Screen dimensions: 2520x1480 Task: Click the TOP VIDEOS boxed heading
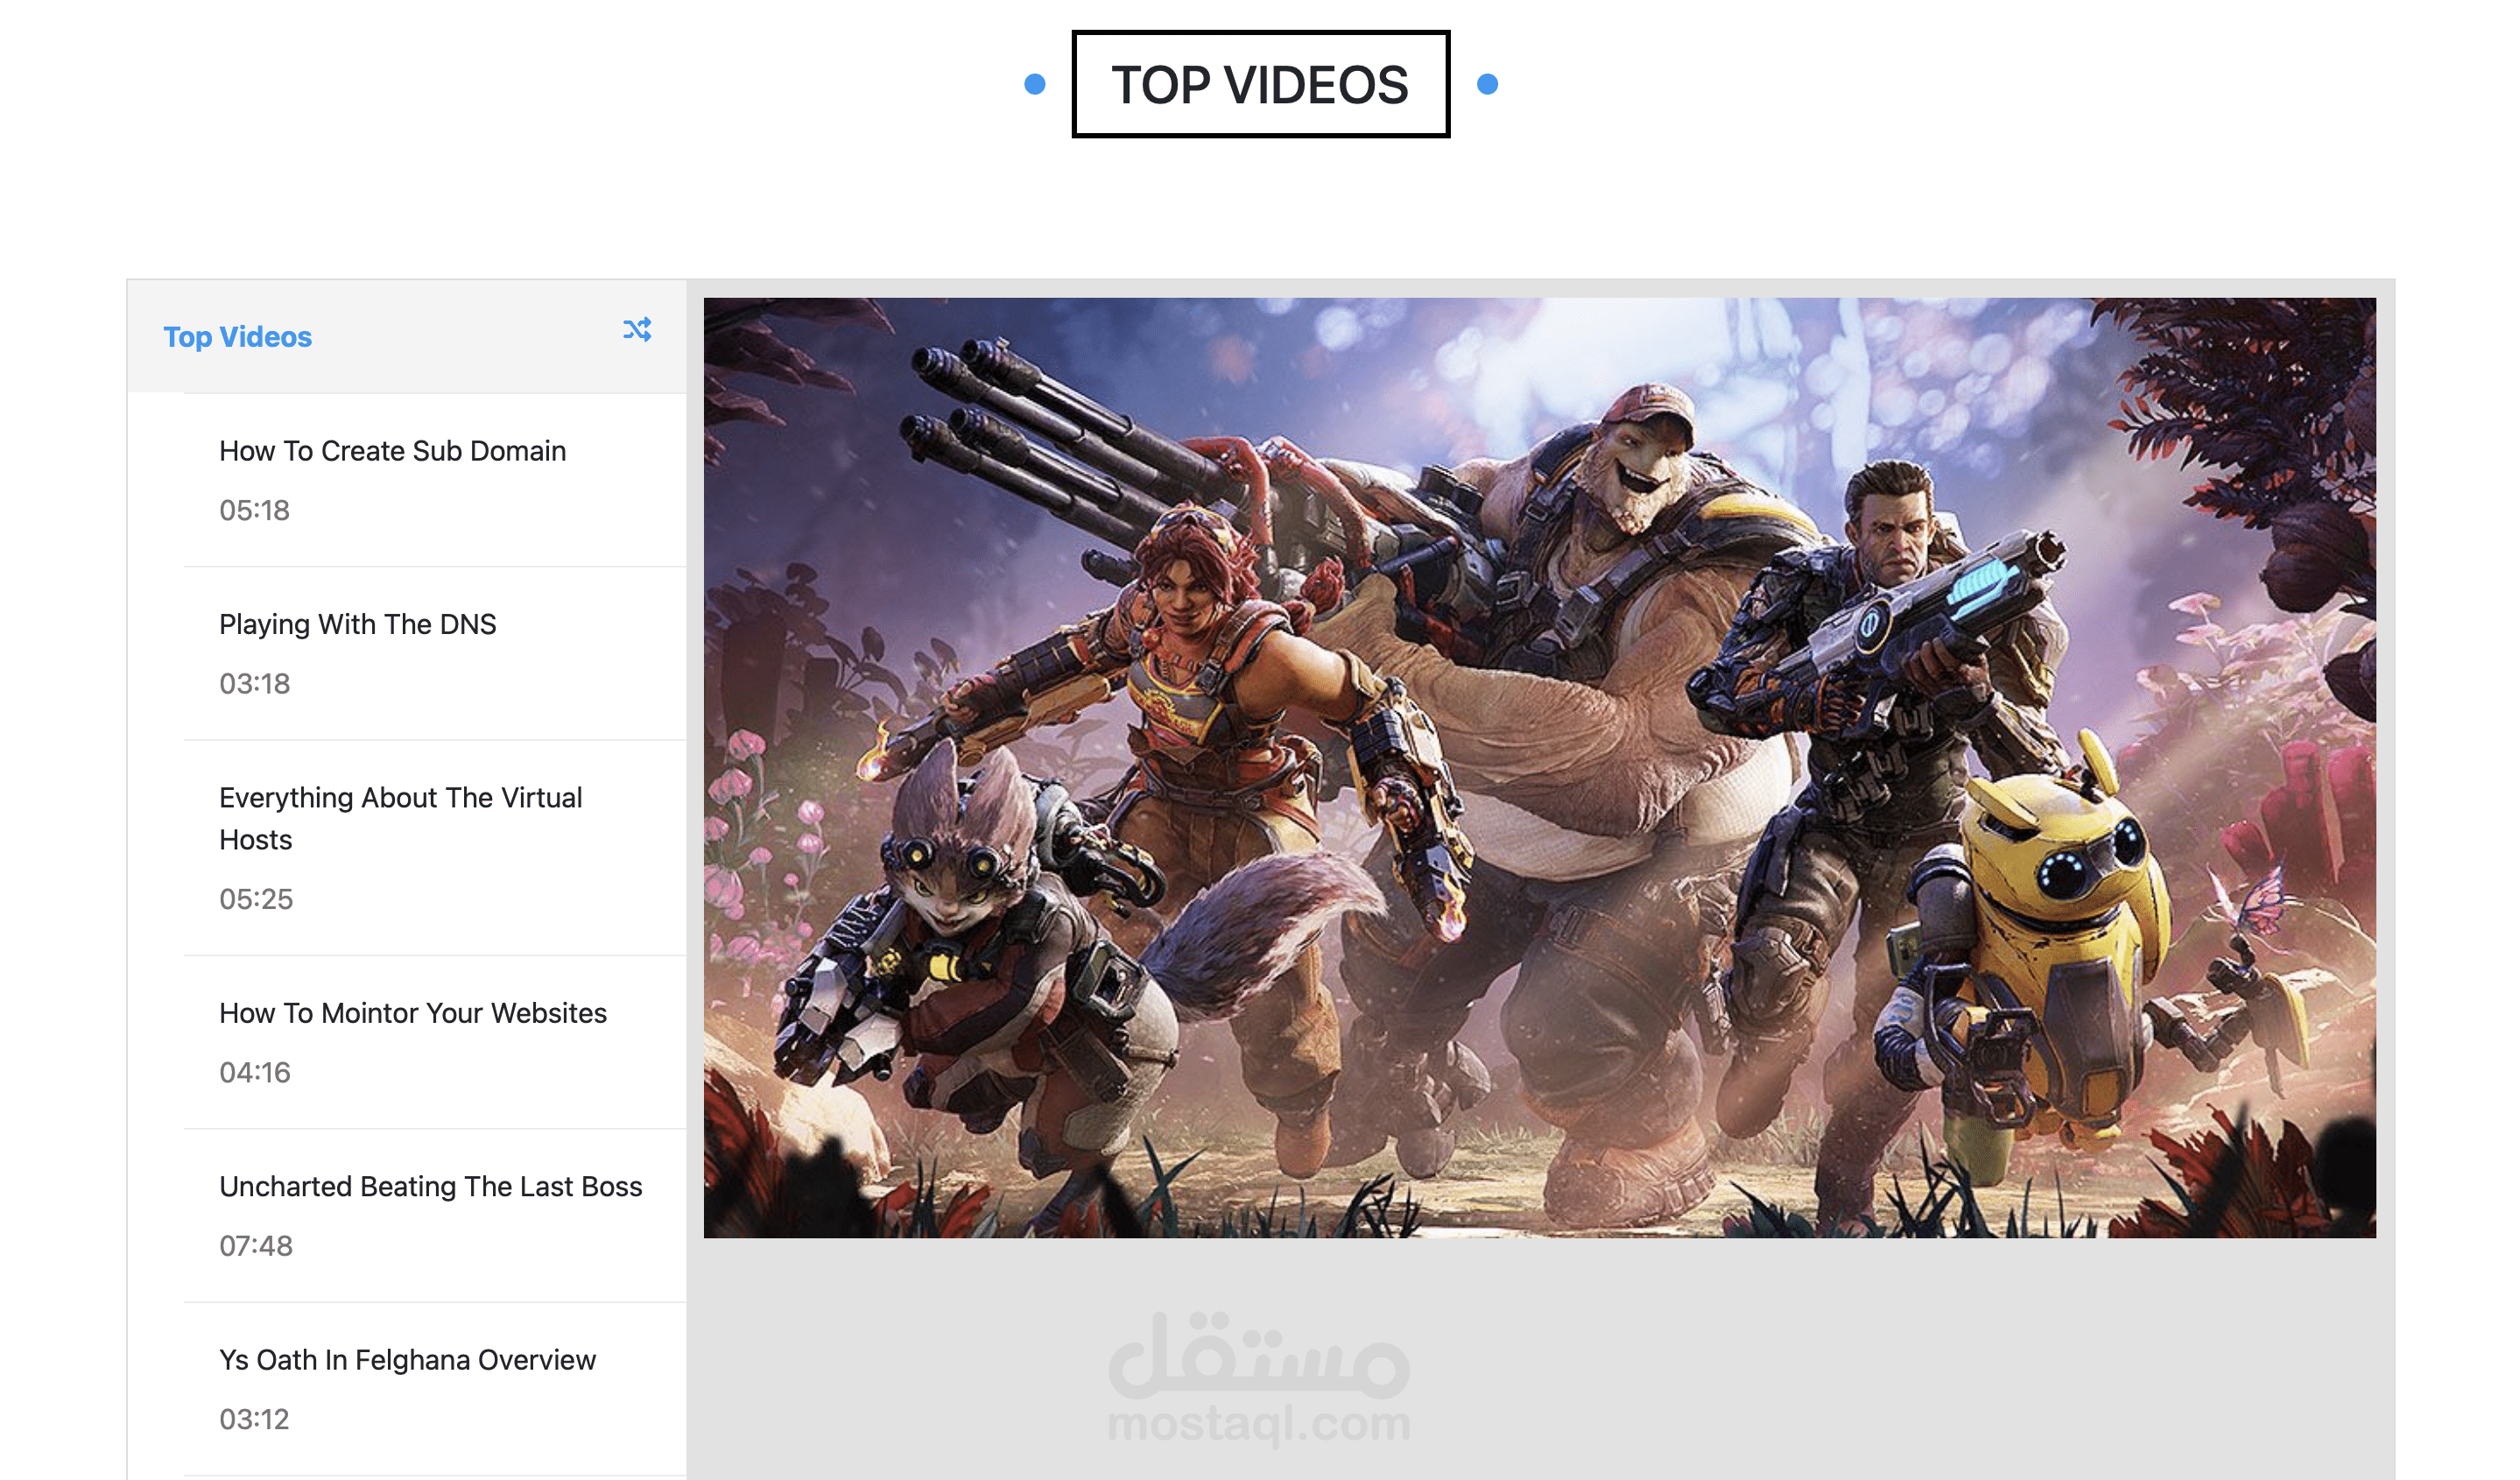(1260, 84)
